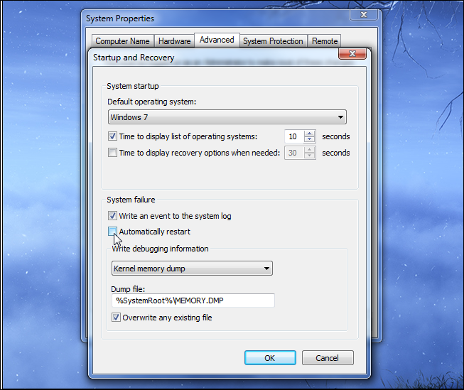This screenshot has width=464, height=390.
Task: Decrease operating systems list time with down arrow
Action: point(310,139)
